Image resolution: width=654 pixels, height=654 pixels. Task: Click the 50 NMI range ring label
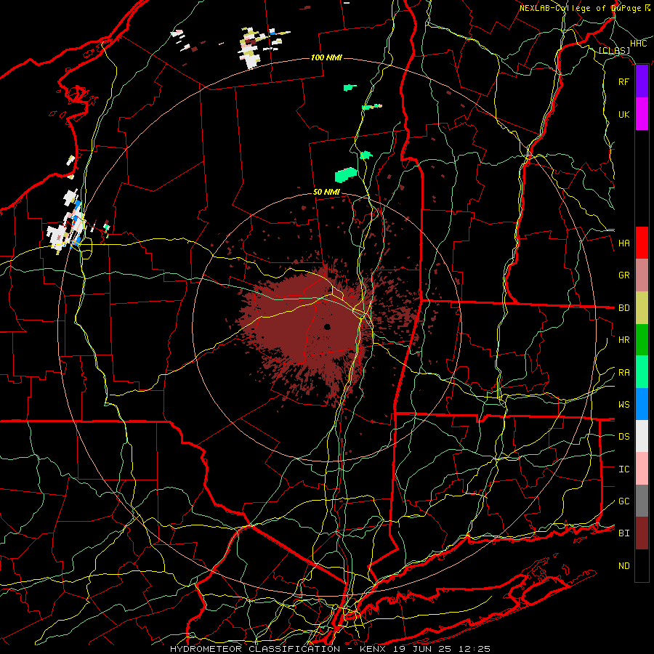326,192
